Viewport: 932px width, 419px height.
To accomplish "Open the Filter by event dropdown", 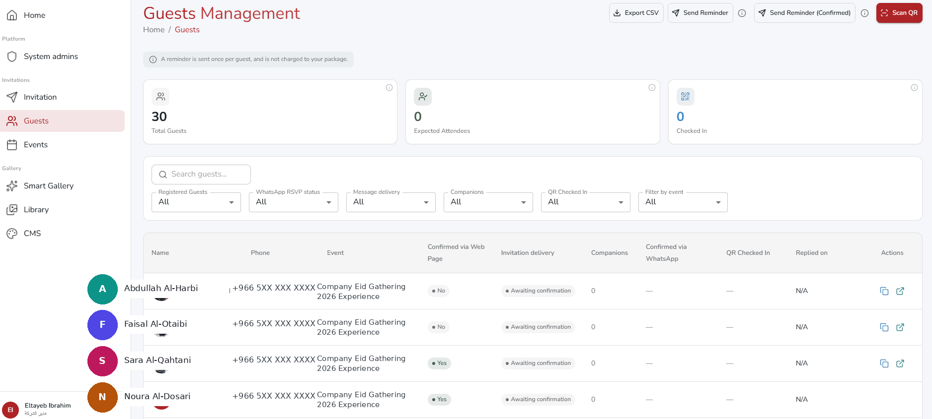I will [683, 202].
